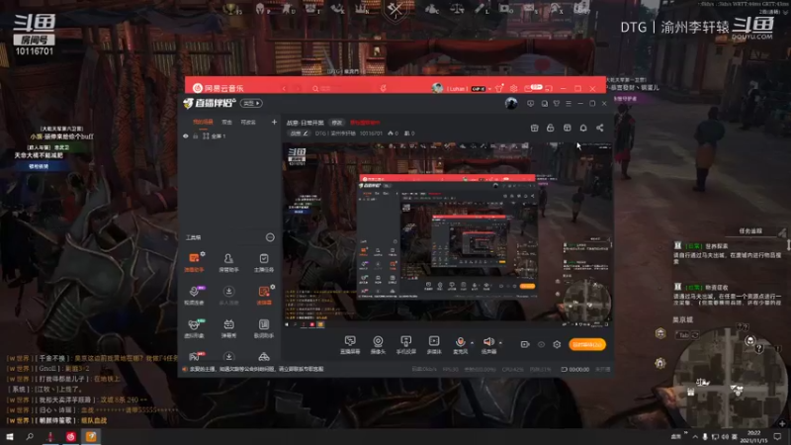Screen dimensions: 791x445
Task: Click the lock icon above preview
Action: pos(551,128)
